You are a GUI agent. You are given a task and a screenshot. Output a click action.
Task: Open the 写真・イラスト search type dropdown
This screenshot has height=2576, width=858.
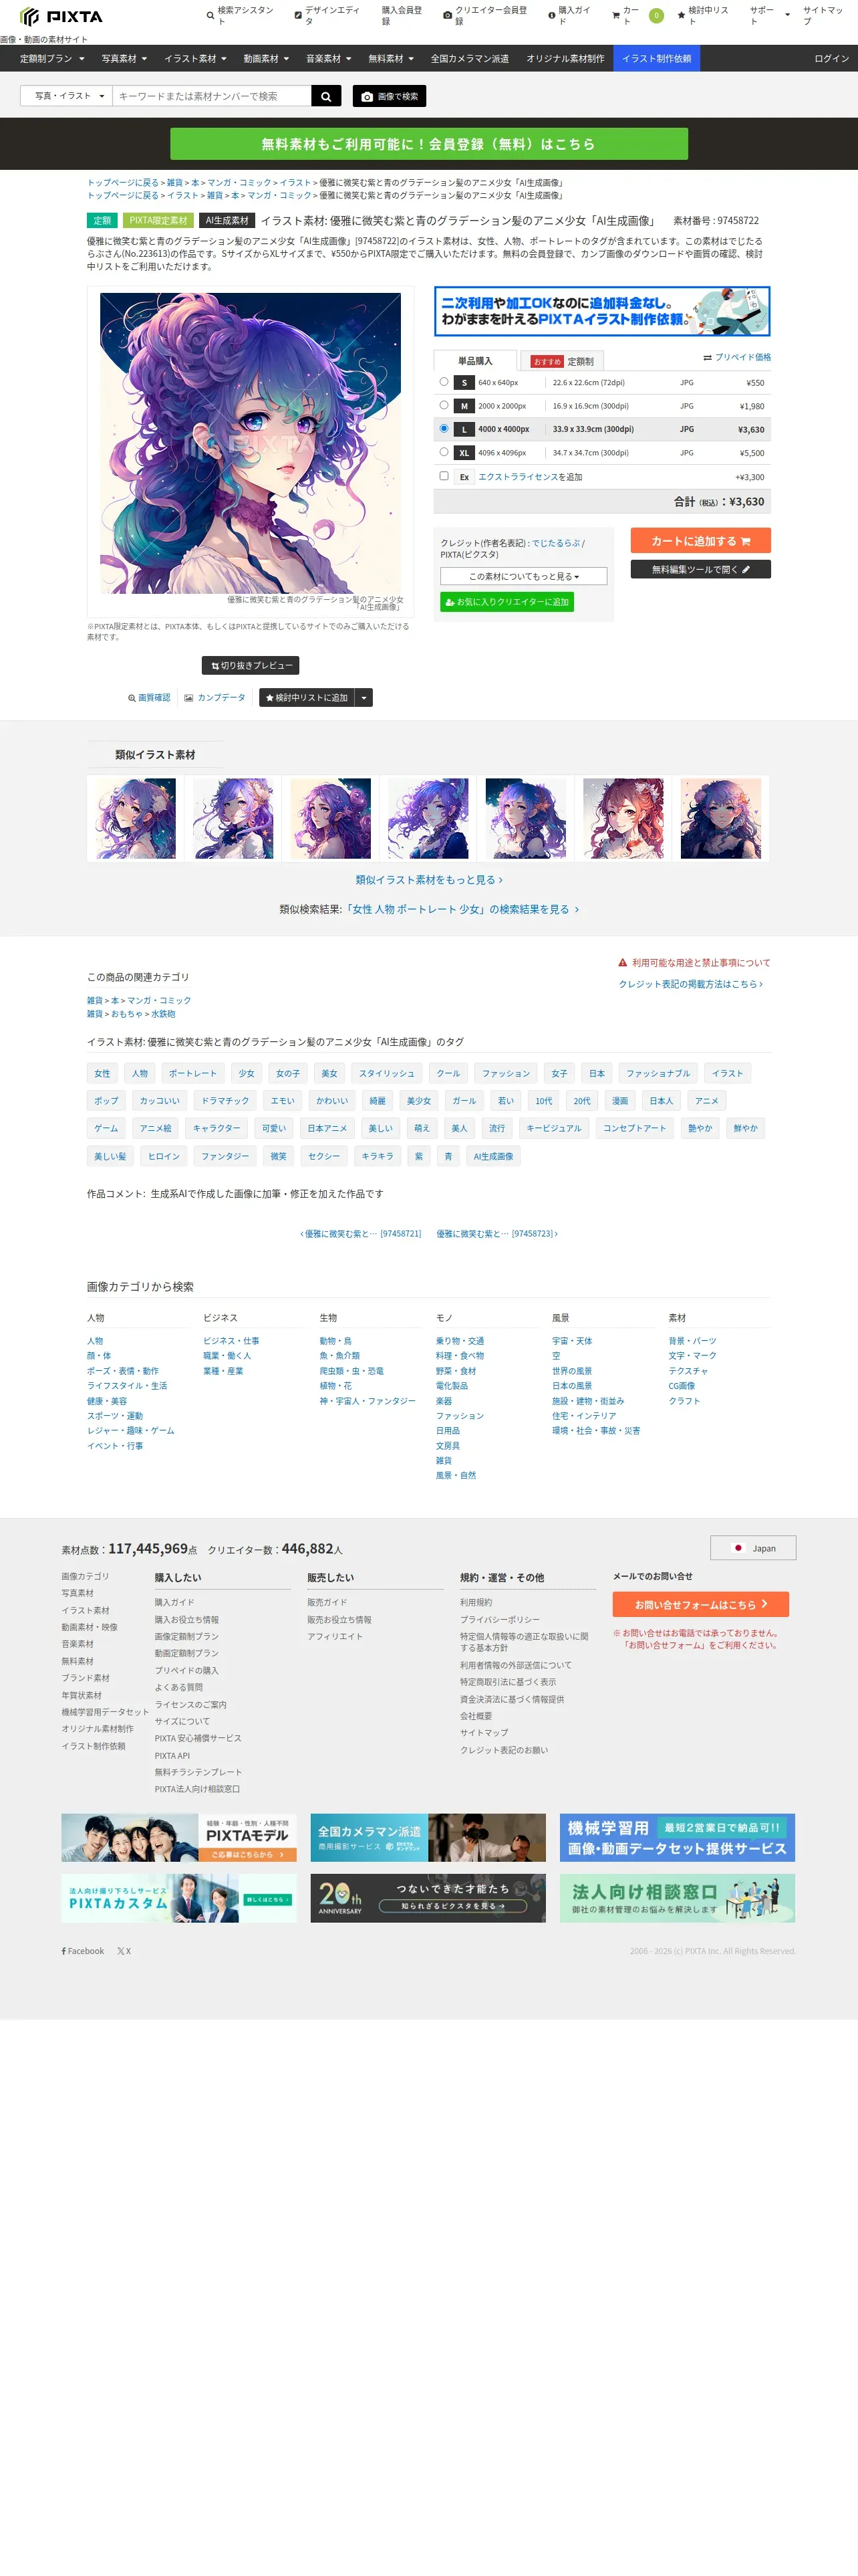point(67,96)
